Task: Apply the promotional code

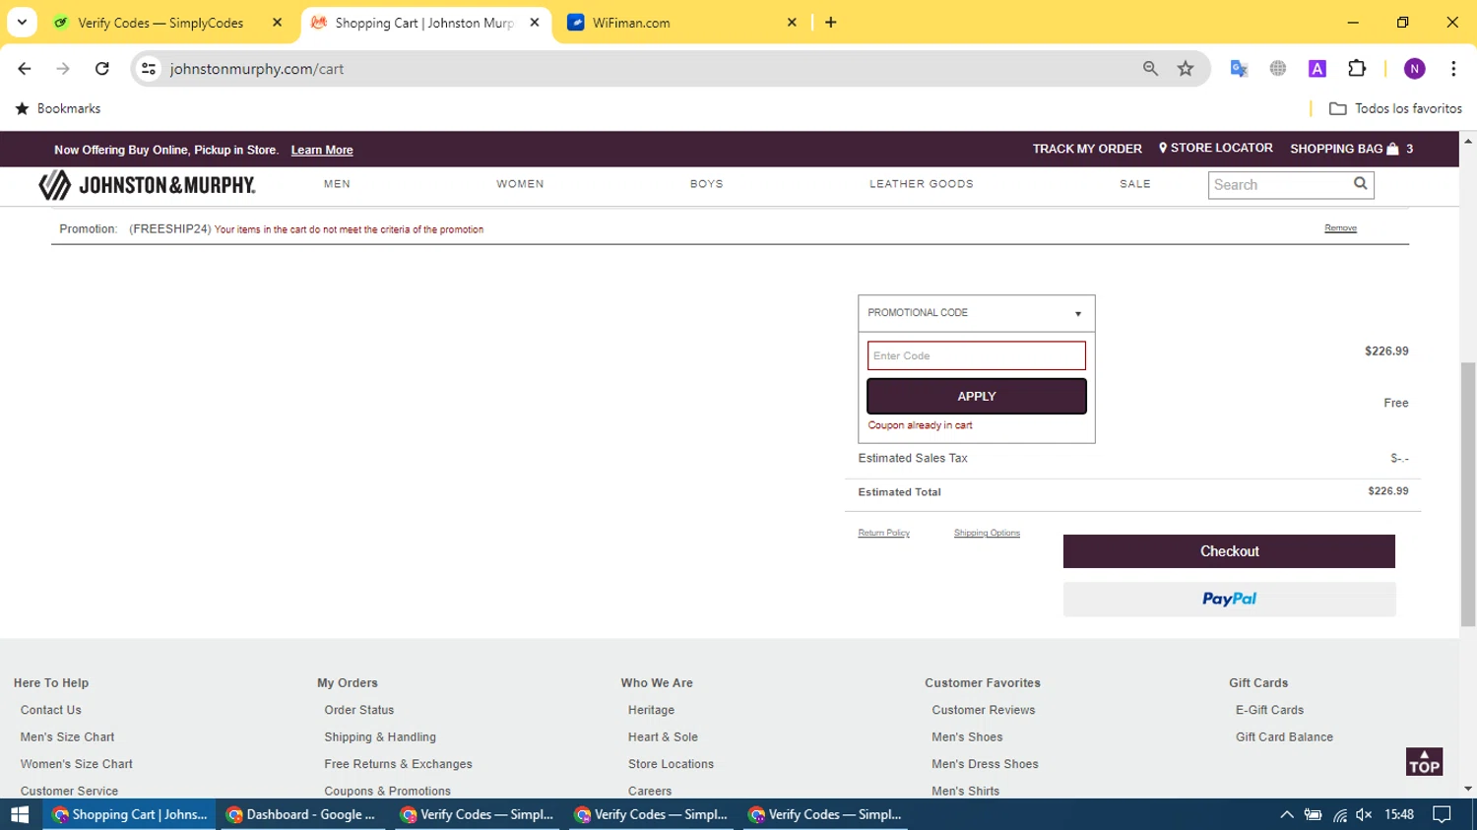Action: pyautogui.click(x=977, y=396)
